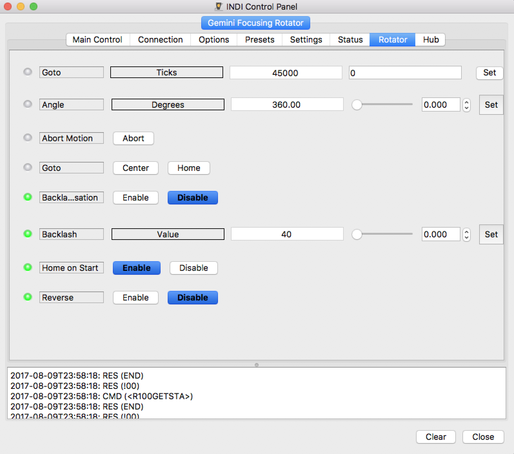Select the Presets tab
This screenshot has height=454, width=514.
click(260, 40)
